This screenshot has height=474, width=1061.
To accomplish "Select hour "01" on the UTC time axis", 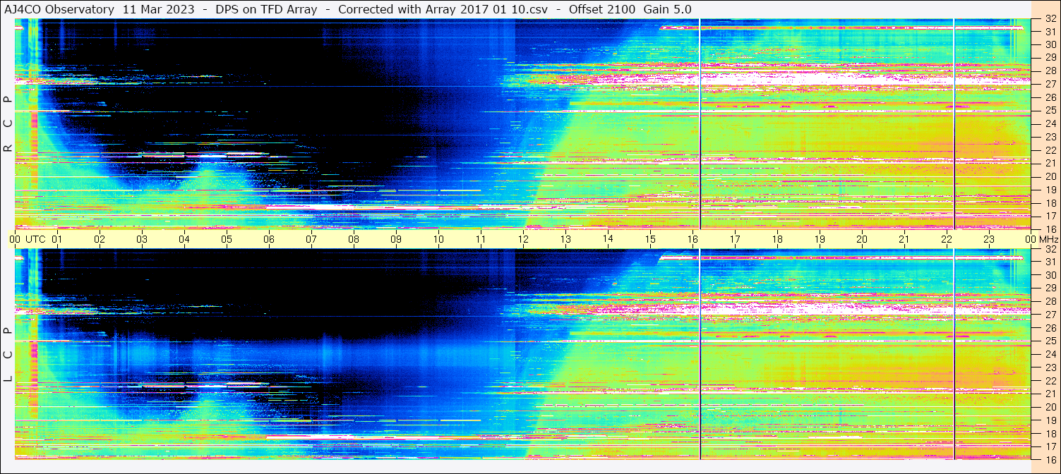I will pos(57,239).
